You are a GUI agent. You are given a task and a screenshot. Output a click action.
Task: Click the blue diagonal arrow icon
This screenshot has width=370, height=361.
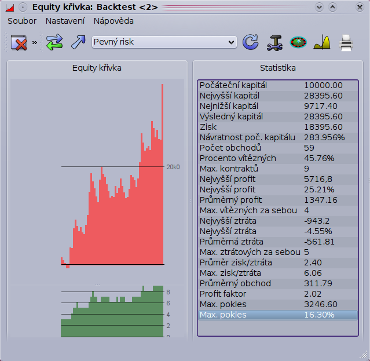click(x=78, y=42)
